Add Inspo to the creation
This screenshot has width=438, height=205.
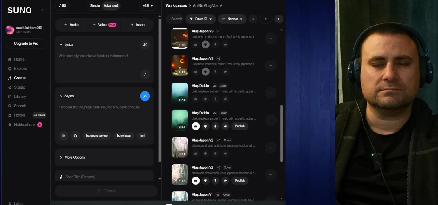point(137,25)
